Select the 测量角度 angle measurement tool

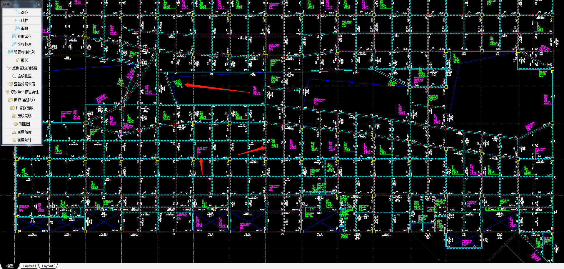22,132
